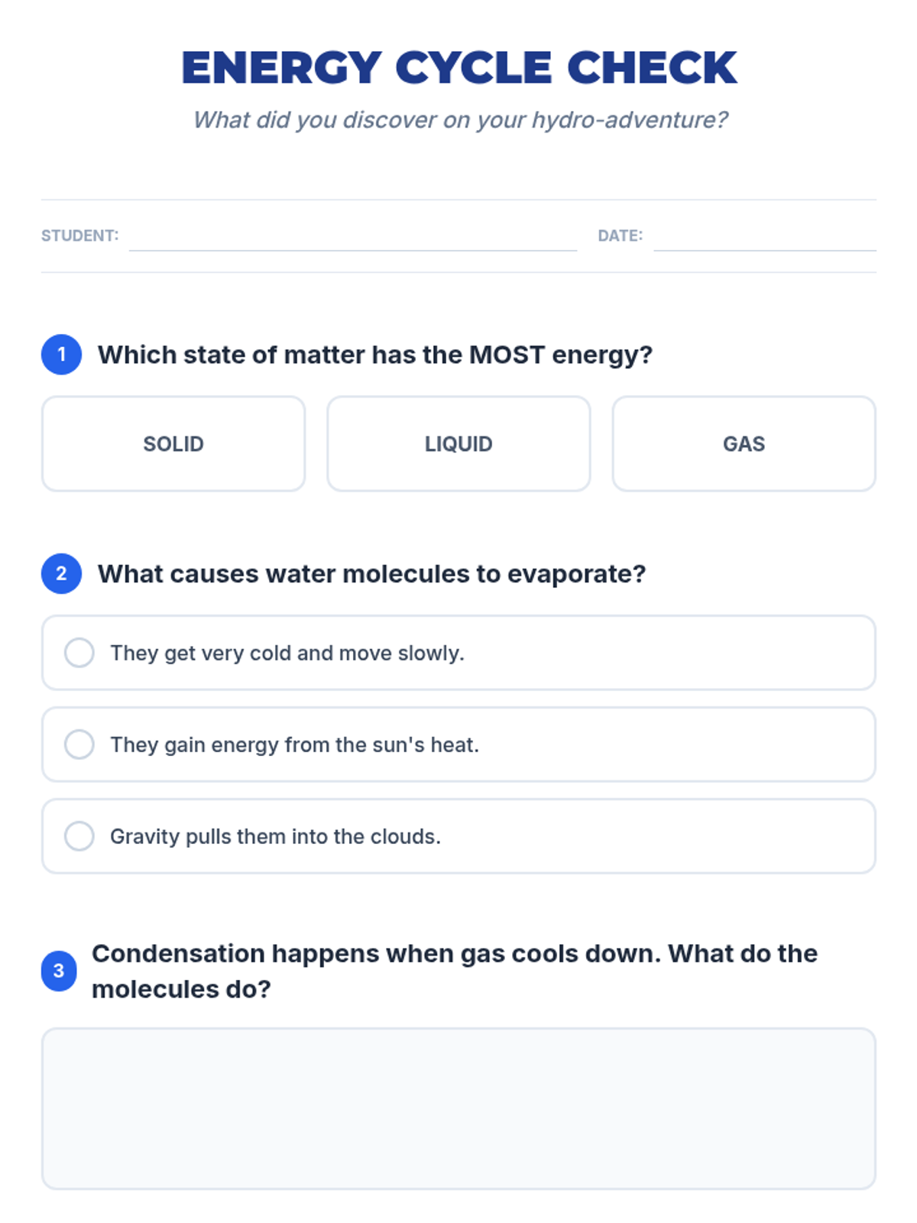The height and width of the screenshot is (1223, 917).
Task: Click the 'Condensation happens' question text
Action: coord(455,971)
